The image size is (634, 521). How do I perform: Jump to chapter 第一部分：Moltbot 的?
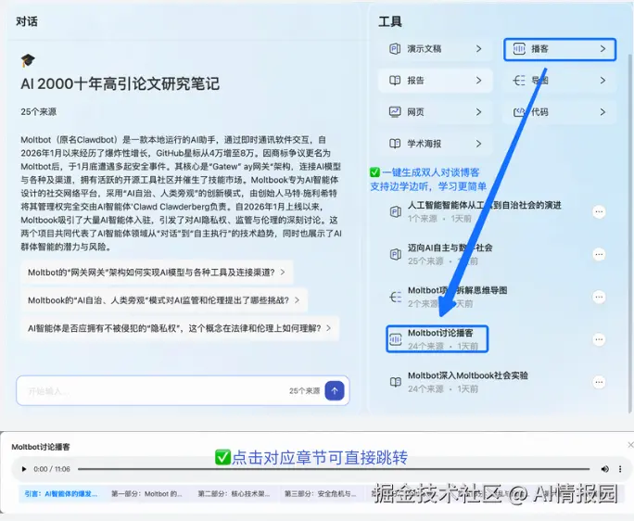[146, 494]
